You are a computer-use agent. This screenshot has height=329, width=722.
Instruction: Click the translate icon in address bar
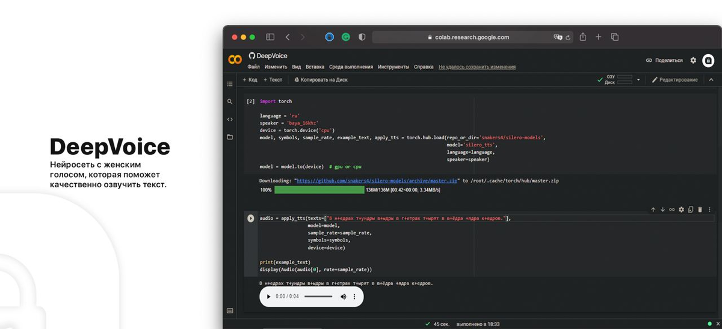pyautogui.click(x=558, y=37)
